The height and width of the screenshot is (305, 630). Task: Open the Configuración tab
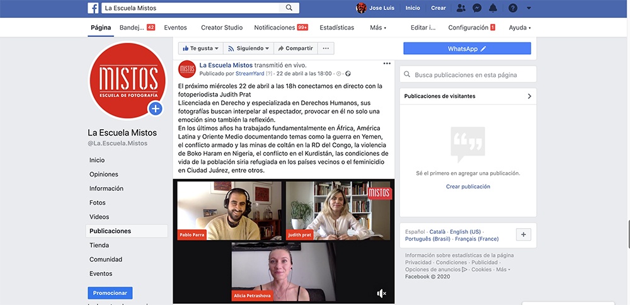[x=472, y=28]
